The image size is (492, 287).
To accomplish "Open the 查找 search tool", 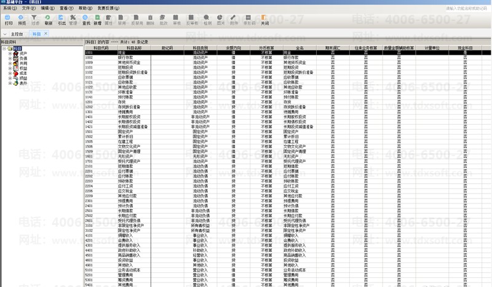I will 86,19.
